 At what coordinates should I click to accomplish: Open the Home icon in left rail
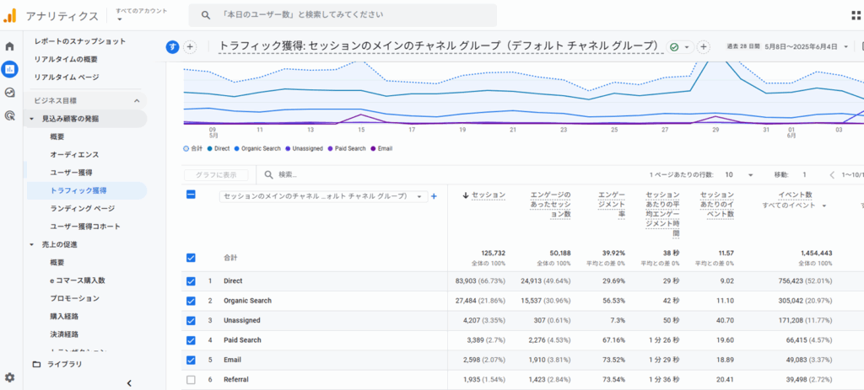pyautogui.click(x=10, y=47)
